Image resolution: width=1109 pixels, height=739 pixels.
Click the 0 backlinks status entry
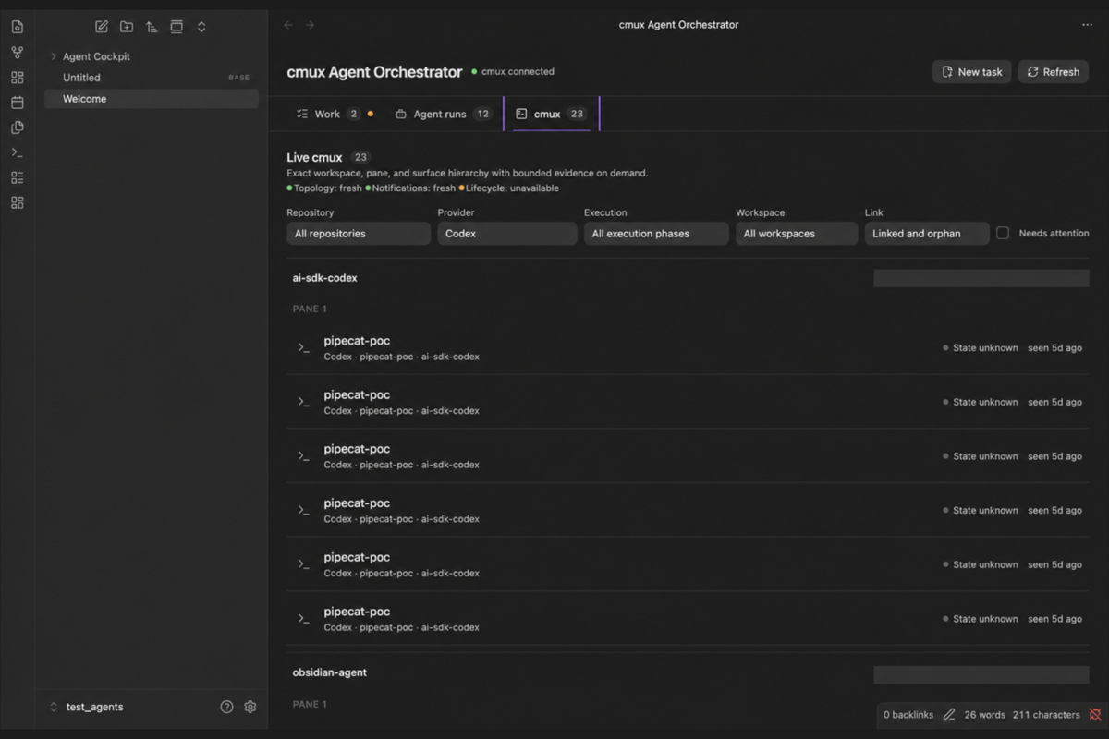click(x=908, y=714)
